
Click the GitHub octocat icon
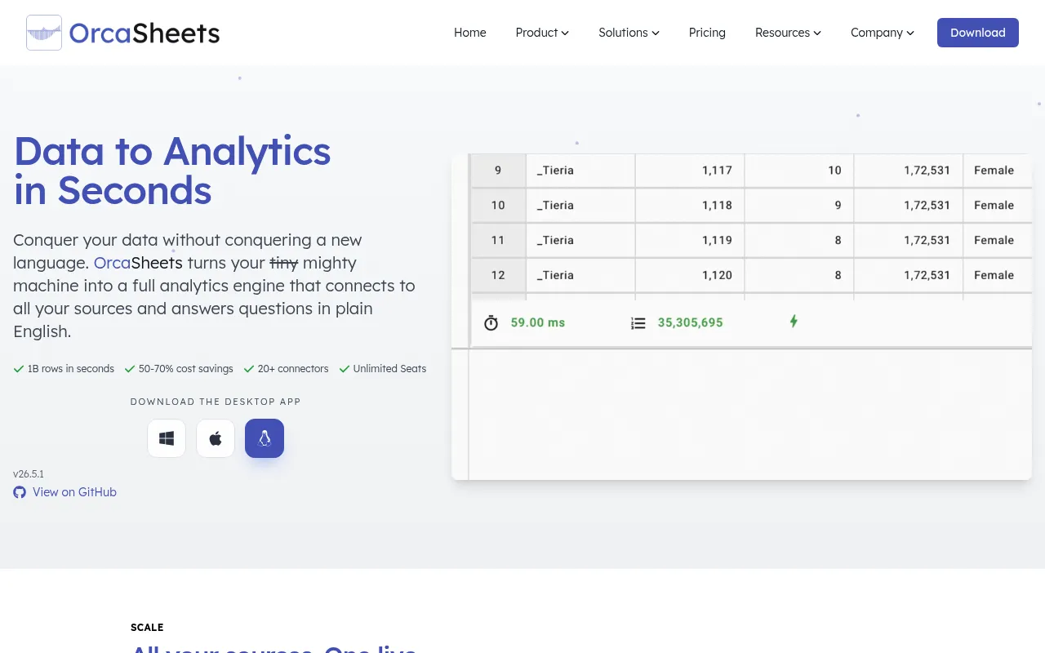click(x=20, y=492)
